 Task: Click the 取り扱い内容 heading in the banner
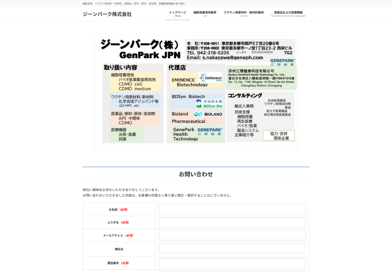click(x=121, y=67)
